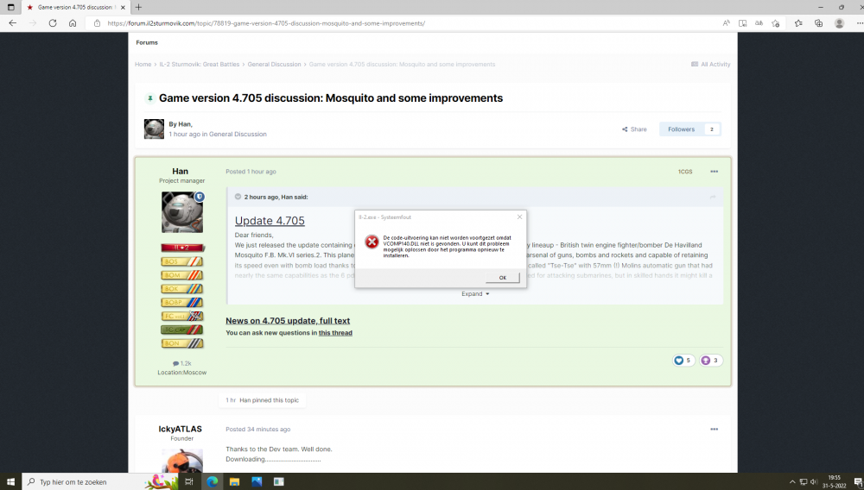The width and height of the screenshot is (864, 490).
Task: Click the BOBP badge
Action: [x=181, y=303]
